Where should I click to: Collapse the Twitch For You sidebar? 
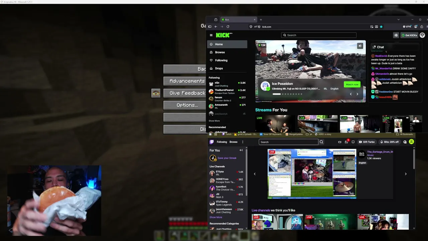click(241, 150)
